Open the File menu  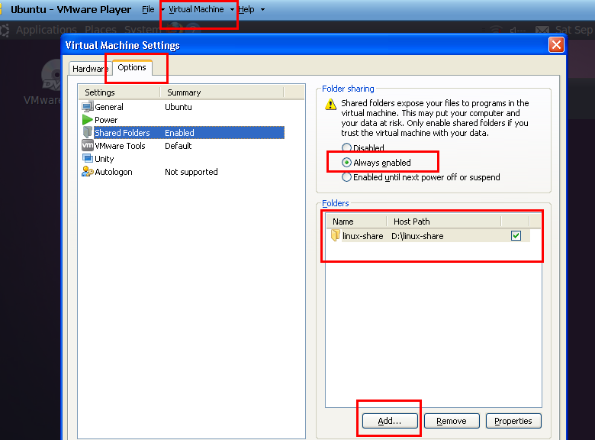[148, 9]
